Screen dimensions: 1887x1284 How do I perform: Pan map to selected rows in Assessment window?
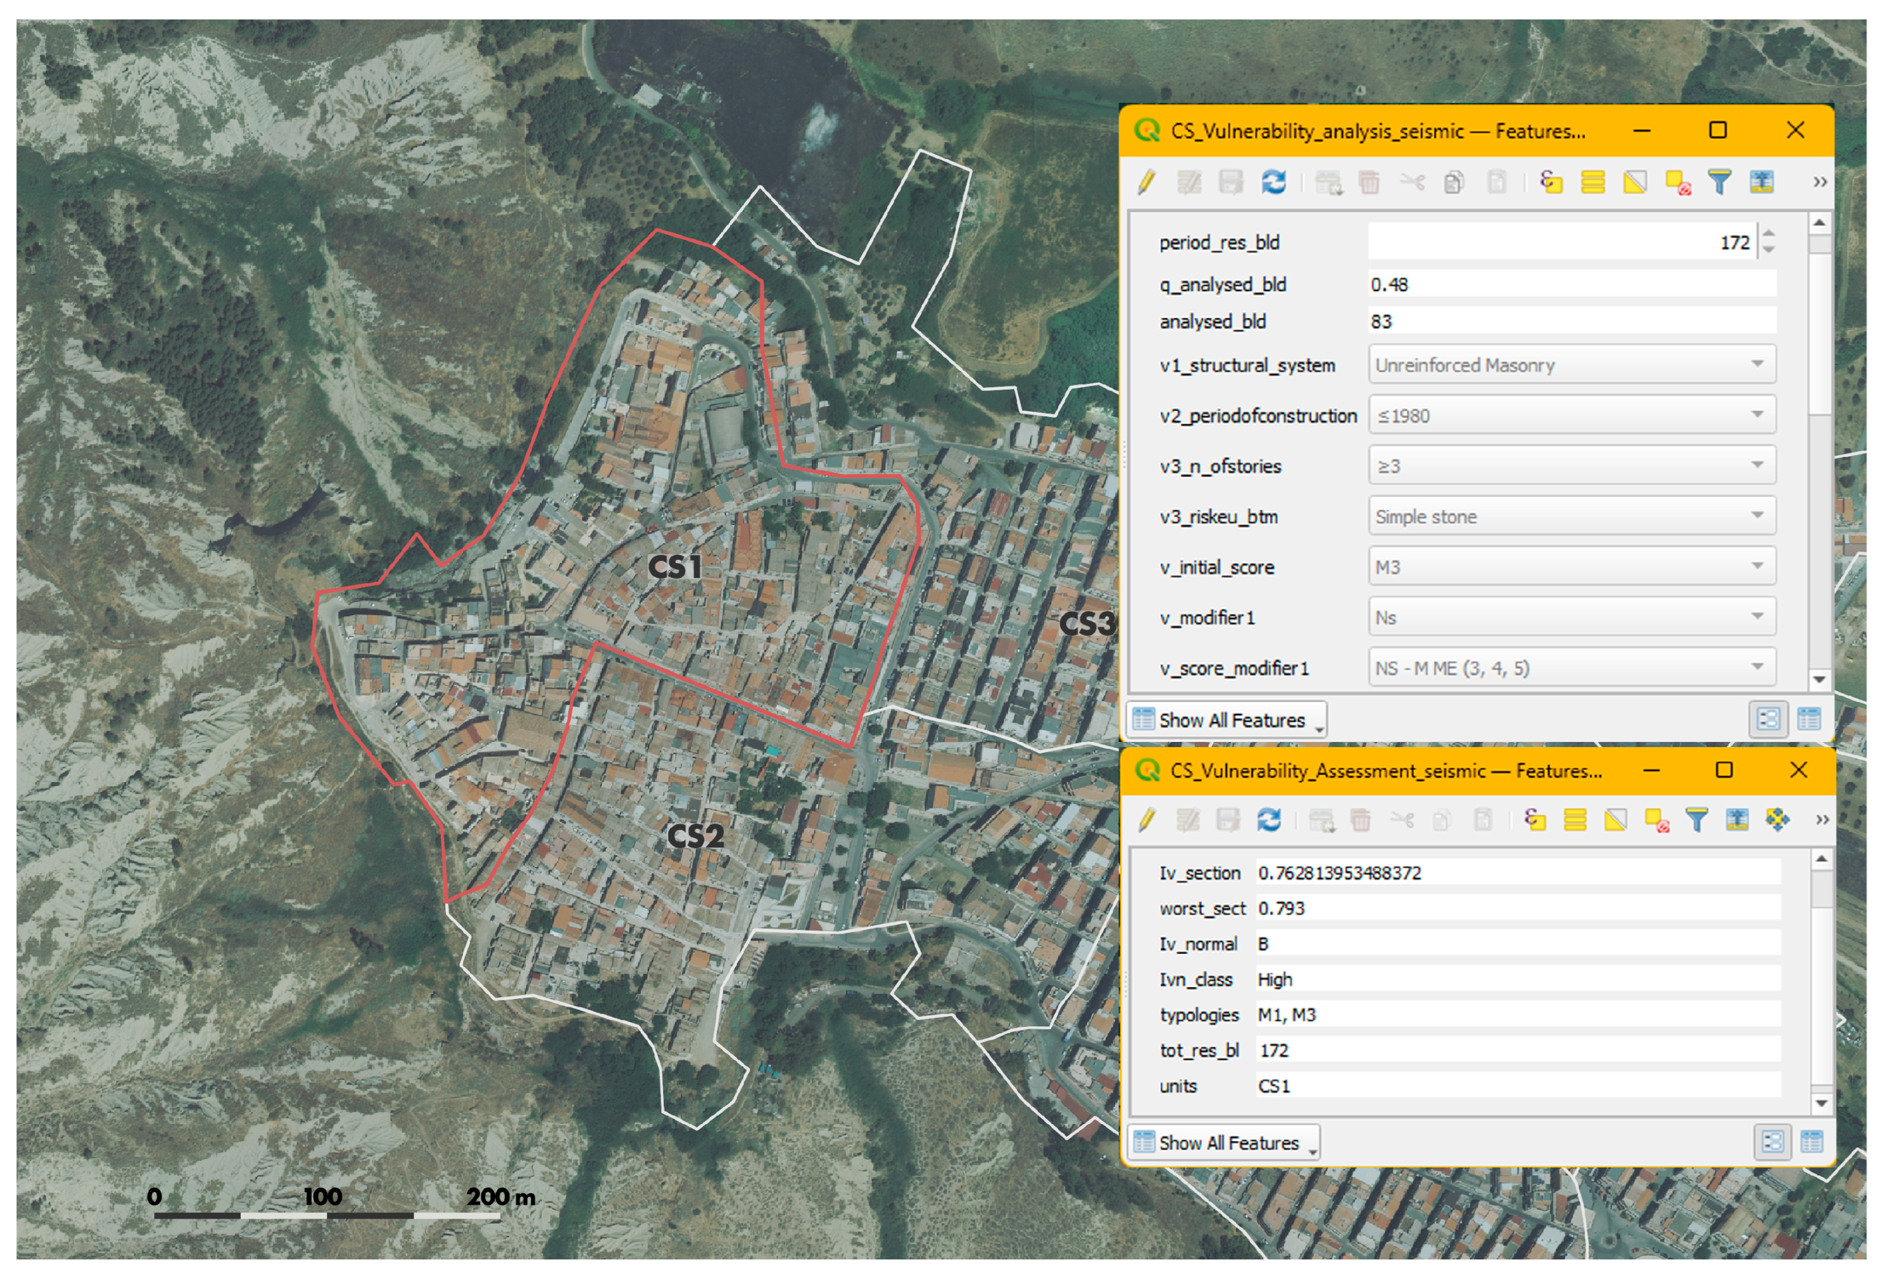(x=1777, y=821)
